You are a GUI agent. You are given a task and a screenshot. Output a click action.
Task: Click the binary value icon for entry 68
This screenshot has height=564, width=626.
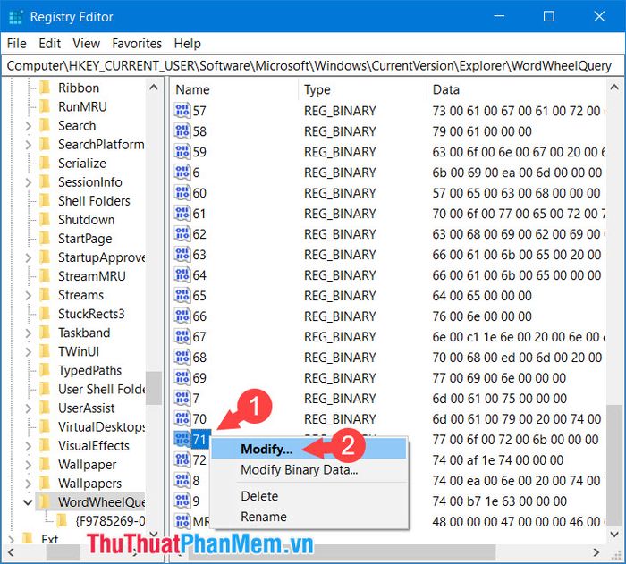[x=182, y=357]
